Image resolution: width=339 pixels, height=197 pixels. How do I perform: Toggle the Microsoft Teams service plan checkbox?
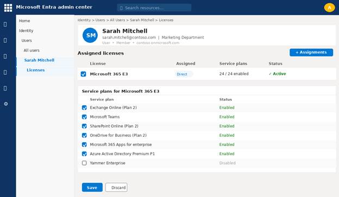coord(84,117)
